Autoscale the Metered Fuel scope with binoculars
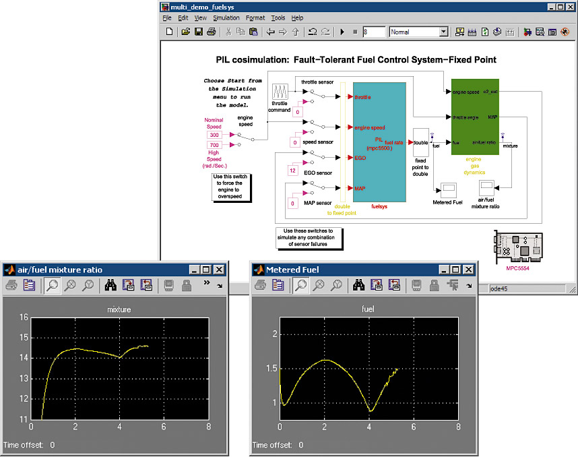Viewport: 578px width, 457px height. point(358,285)
